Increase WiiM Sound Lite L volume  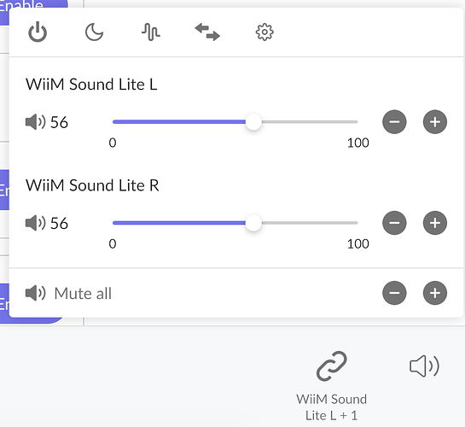[x=435, y=122]
